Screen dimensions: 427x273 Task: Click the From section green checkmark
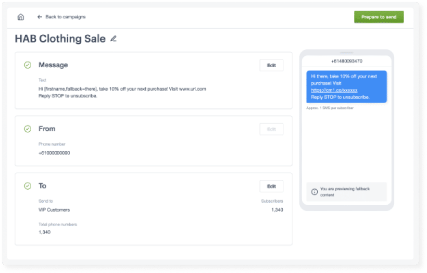coord(28,129)
